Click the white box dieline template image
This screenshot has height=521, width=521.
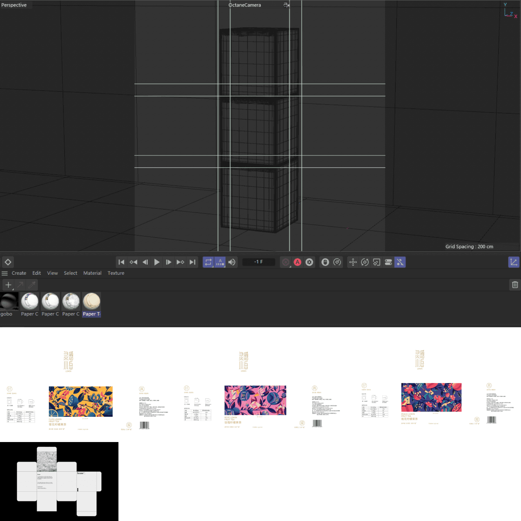coord(59,482)
